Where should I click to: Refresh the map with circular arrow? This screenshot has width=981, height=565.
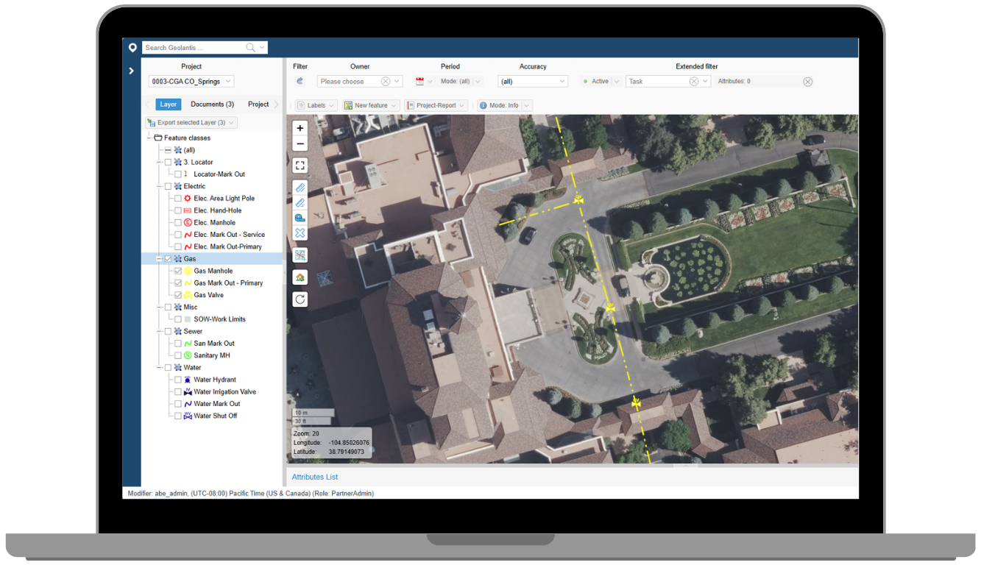(x=300, y=299)
